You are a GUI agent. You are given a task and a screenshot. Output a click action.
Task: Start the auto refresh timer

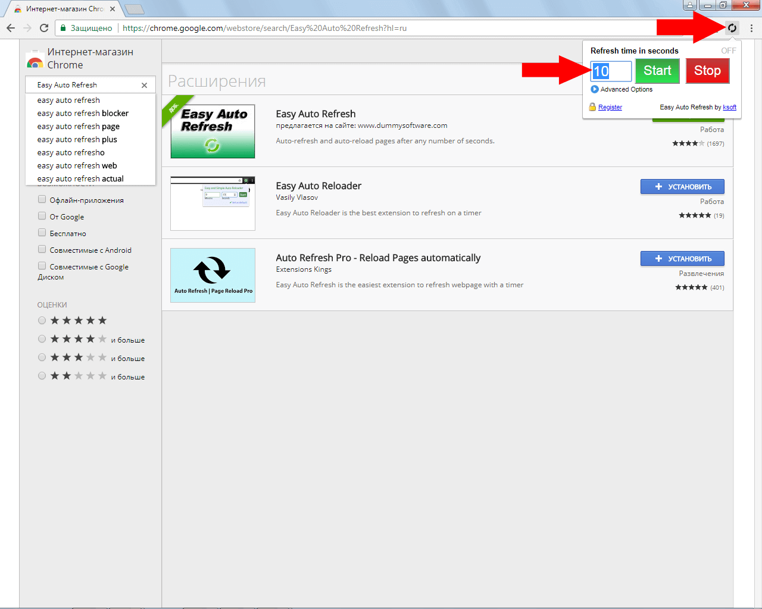(x=657, y=71)
